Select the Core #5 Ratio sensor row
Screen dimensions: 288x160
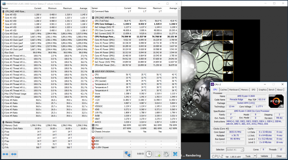pyautogui.click(x=45, y=116)
